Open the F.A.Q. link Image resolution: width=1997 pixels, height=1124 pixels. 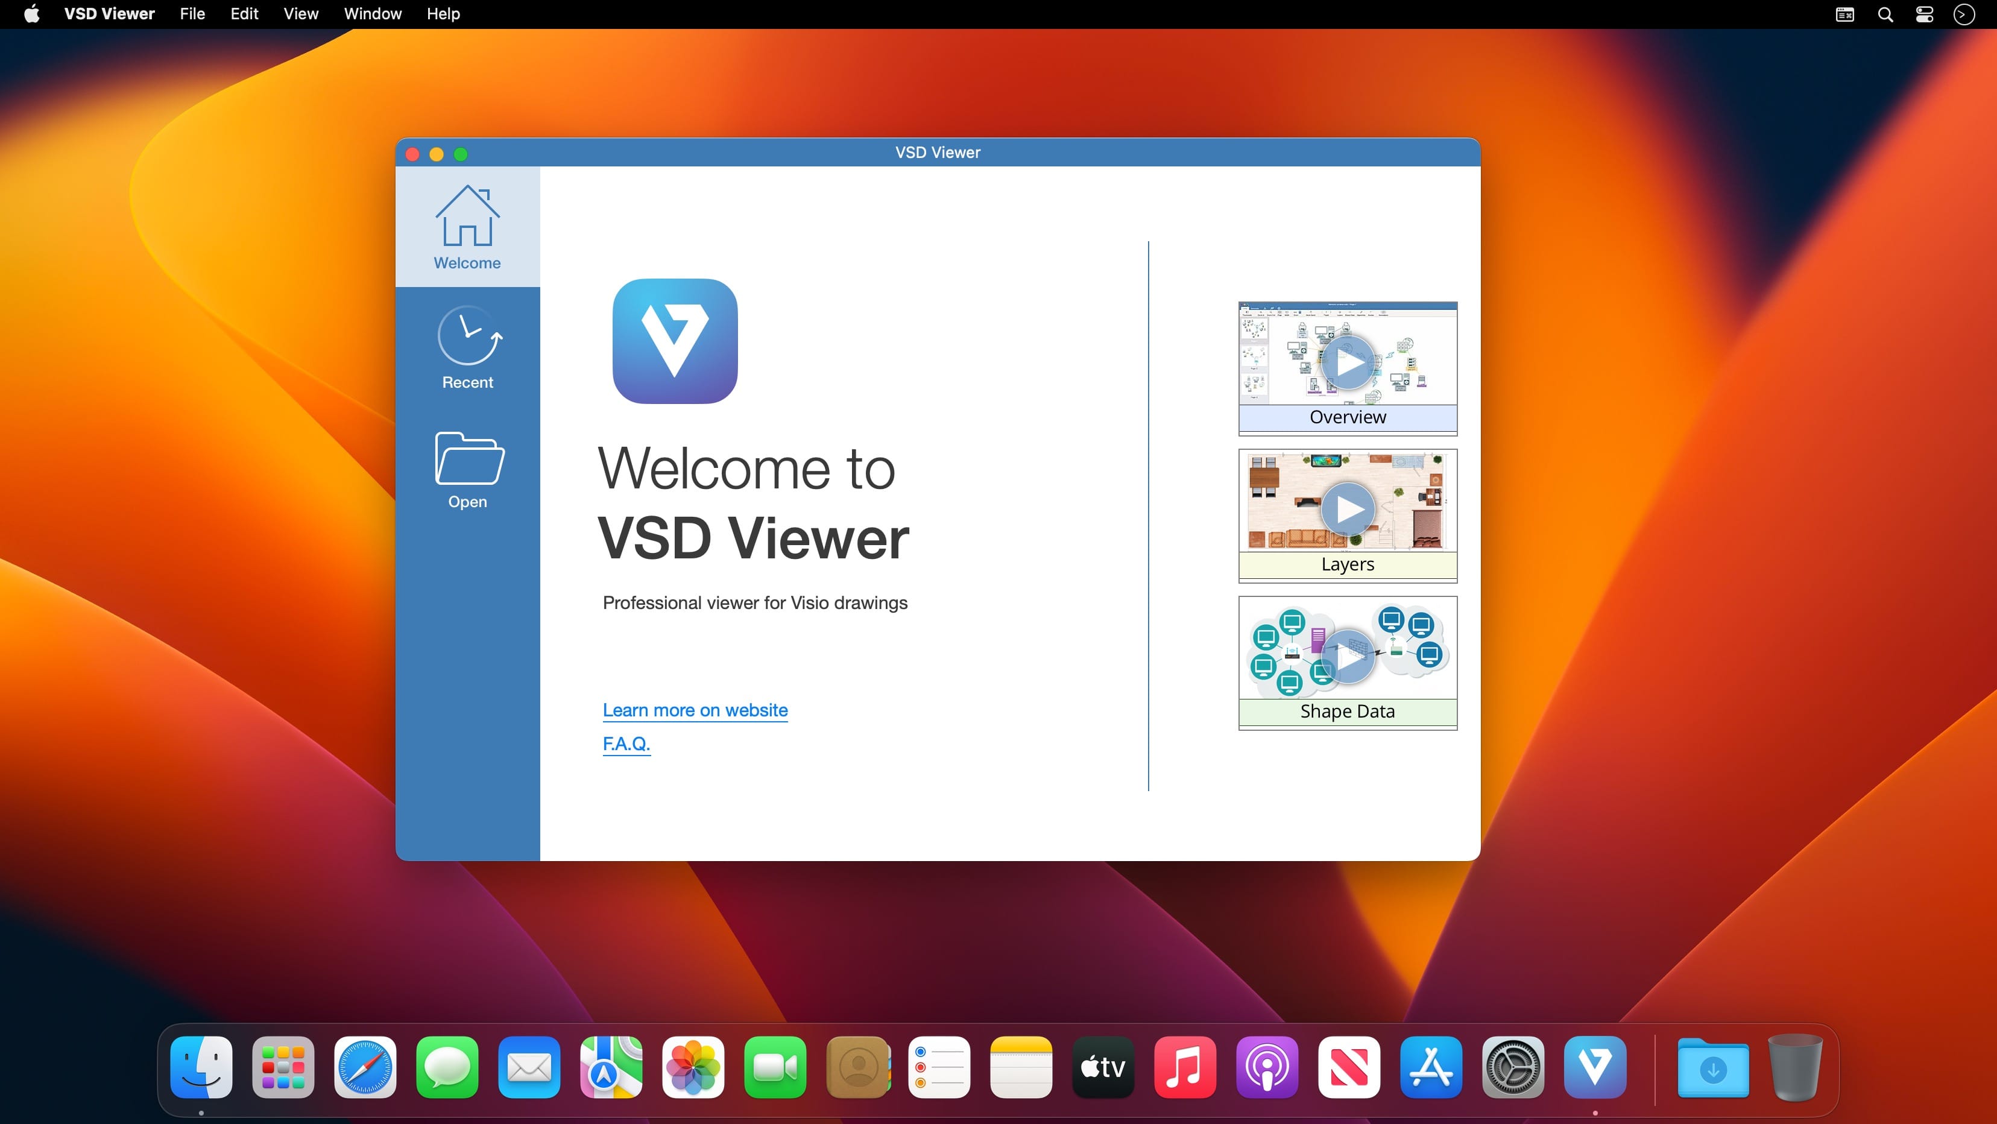pos(626,744)
